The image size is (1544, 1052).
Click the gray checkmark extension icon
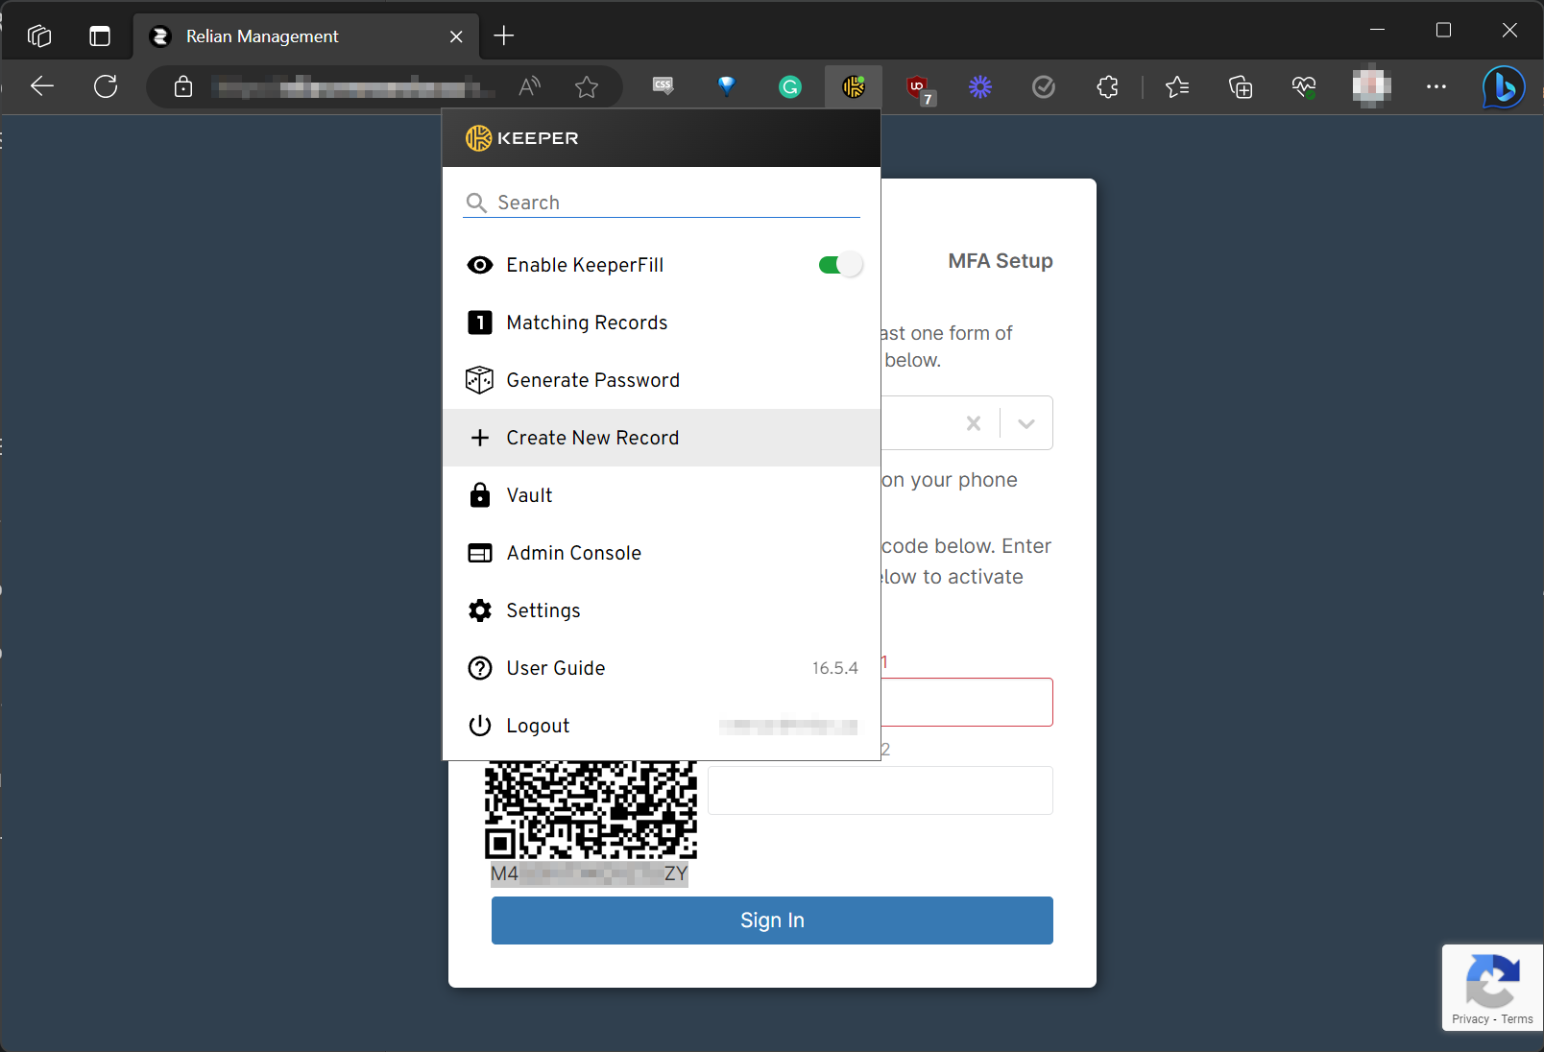(x=1043, y=87)
